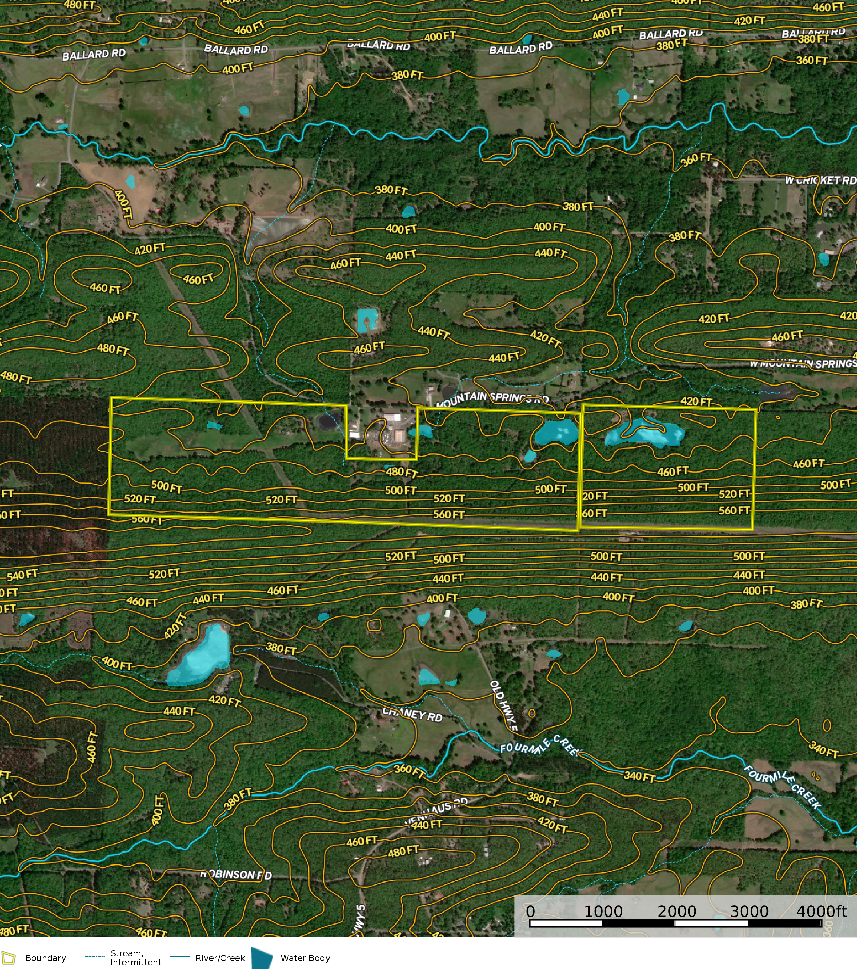Click the Robinson Rd label
The width and height of the screenshot is (860, 976).
click(x=236, y=875)
